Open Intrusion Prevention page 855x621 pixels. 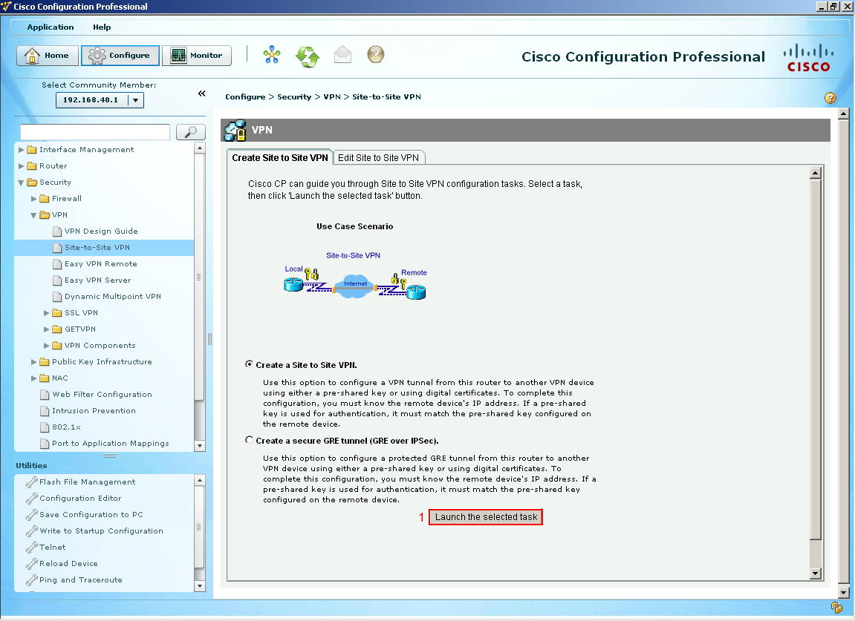coord(94,411)
